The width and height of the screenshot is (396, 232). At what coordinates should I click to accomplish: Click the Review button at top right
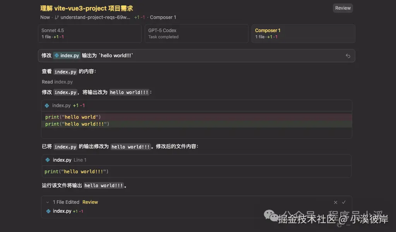[x=343, y=8]
